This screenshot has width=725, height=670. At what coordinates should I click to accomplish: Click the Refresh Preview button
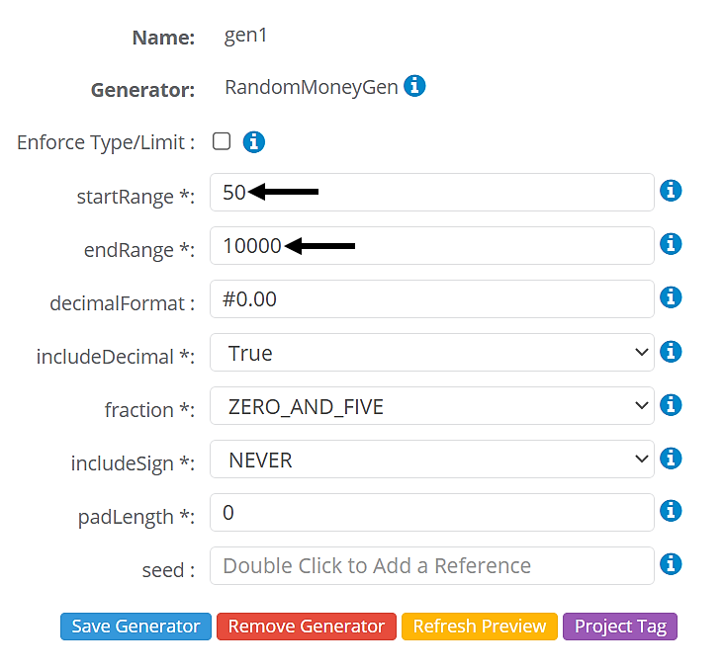click(x=480, y=627)
